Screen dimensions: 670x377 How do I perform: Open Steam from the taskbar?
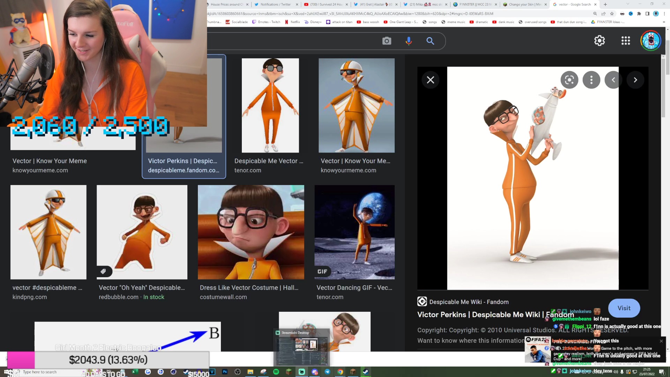(366, 372)
